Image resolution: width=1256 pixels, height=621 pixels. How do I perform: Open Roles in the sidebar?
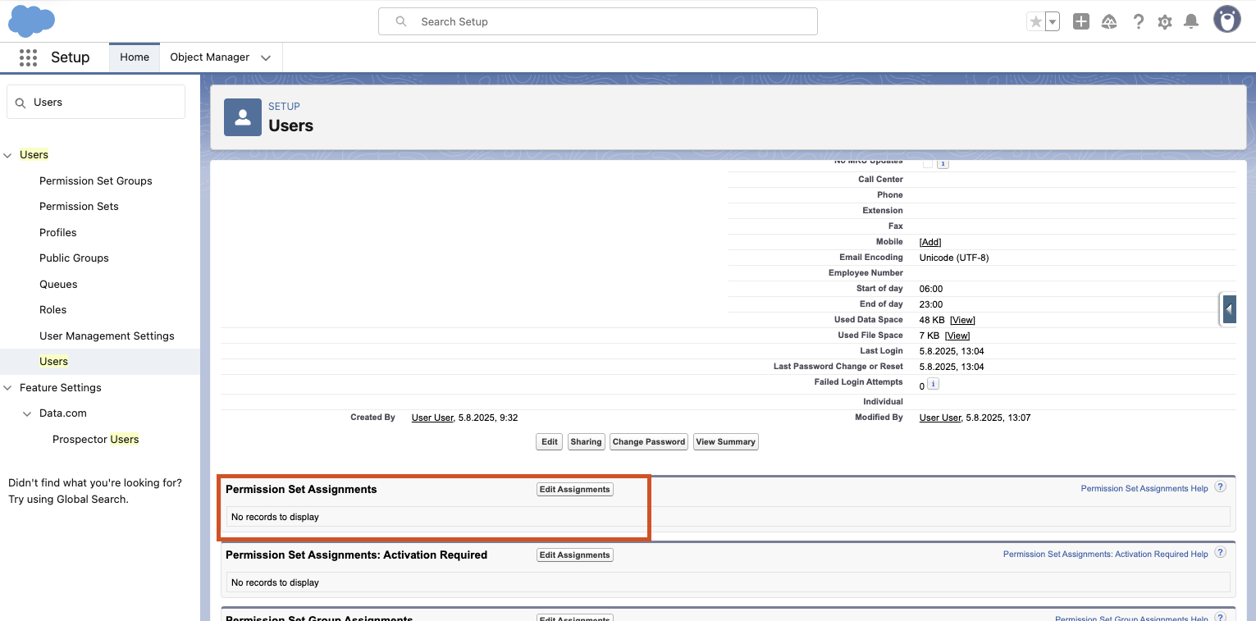coord(53,310)
